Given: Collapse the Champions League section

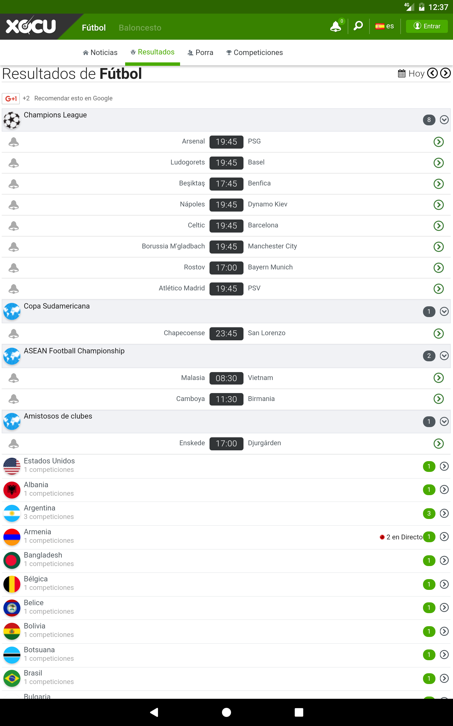Looking at the screenshot, I should coord(444,120).
